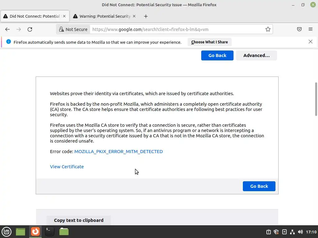Click the Go Back button in the advanced panel
Viewport: 318px width, 238px height.
[259, 186]
